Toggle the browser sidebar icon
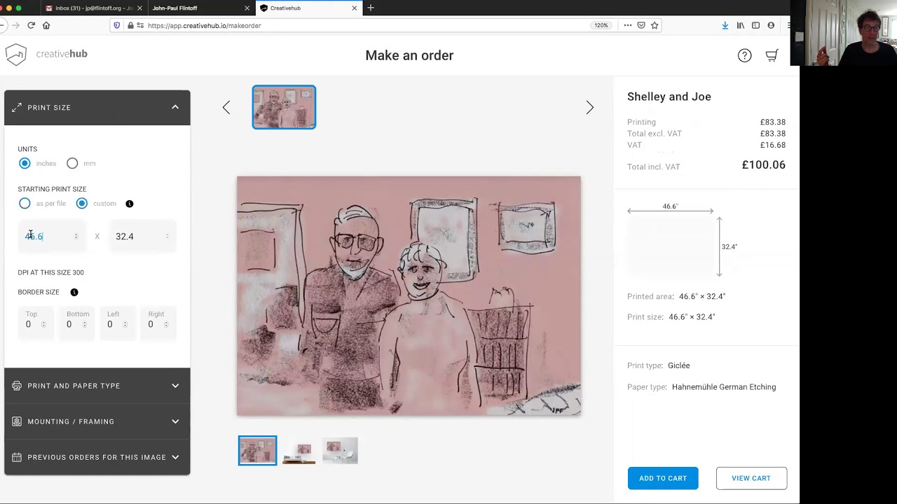This screenshot has height=504, width=897. (x=755, y=25)
